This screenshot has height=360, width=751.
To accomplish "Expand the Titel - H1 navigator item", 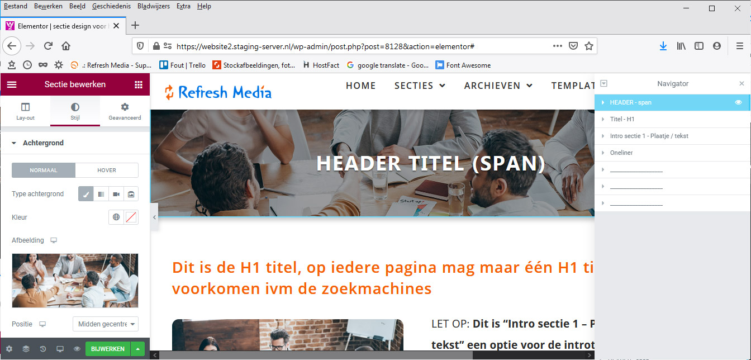I will pyautogui.click(x=603, y=119).
